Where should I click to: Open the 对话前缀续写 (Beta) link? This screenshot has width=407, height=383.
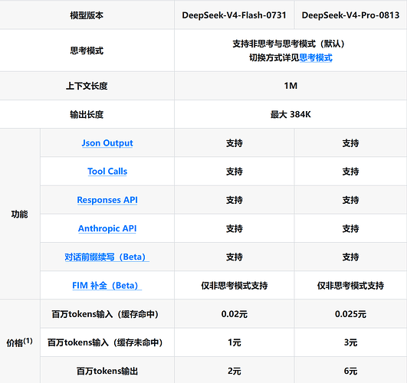tap(107, 257)
